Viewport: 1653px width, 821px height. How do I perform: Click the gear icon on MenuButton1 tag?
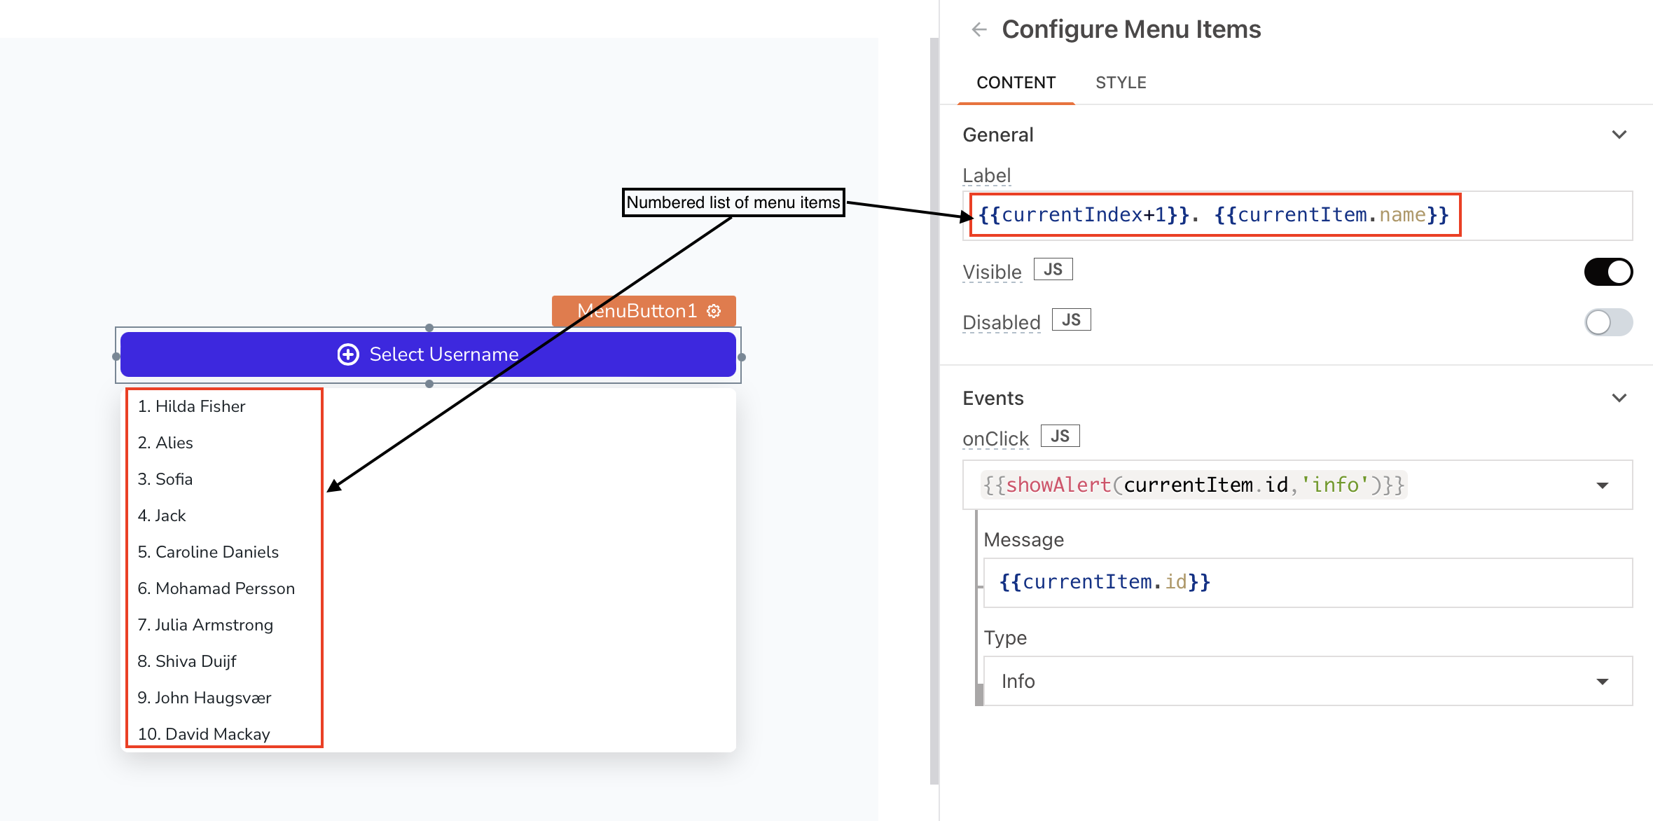click(x=714, y=311)
